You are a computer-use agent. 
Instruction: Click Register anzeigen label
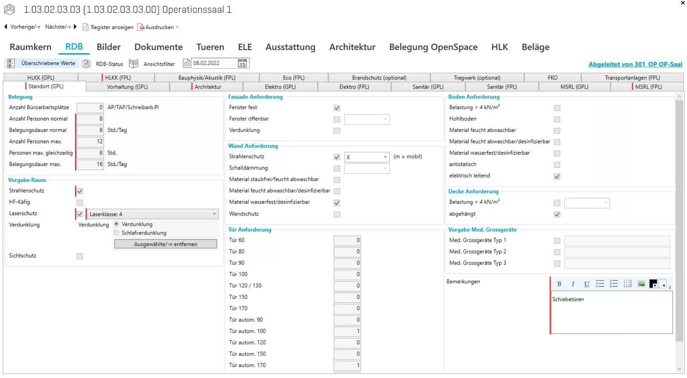[x=112, y=27]
